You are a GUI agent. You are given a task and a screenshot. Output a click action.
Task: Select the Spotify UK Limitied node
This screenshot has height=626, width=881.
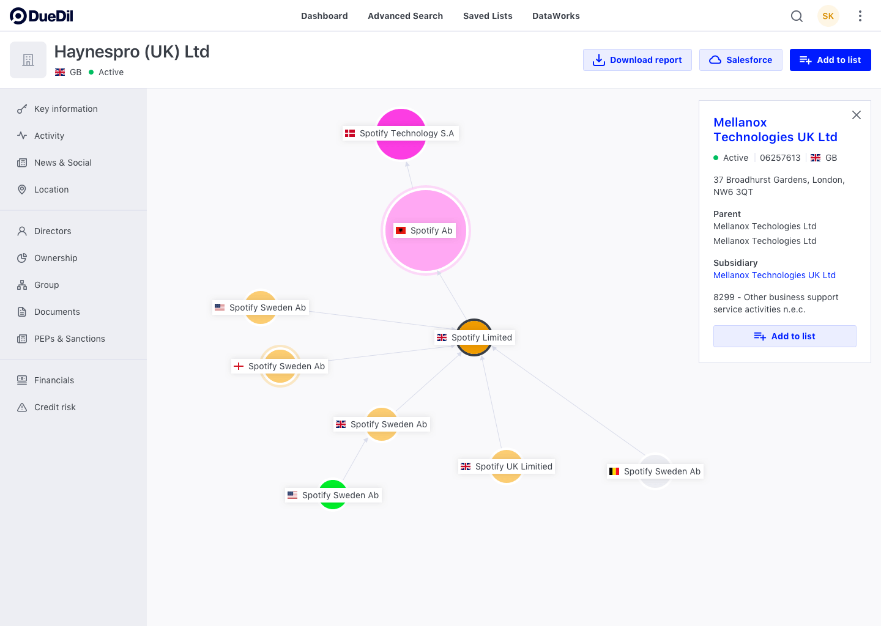(507, 466)
